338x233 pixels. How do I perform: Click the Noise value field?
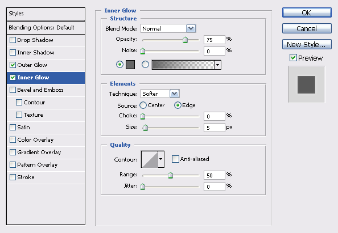(215, 51)
